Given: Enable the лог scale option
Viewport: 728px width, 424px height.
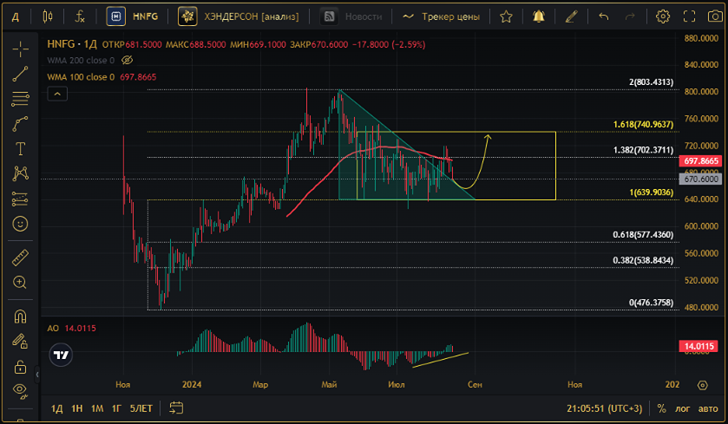Looking at the screenshot, I should pyautogui.click(x=682, y=408).
